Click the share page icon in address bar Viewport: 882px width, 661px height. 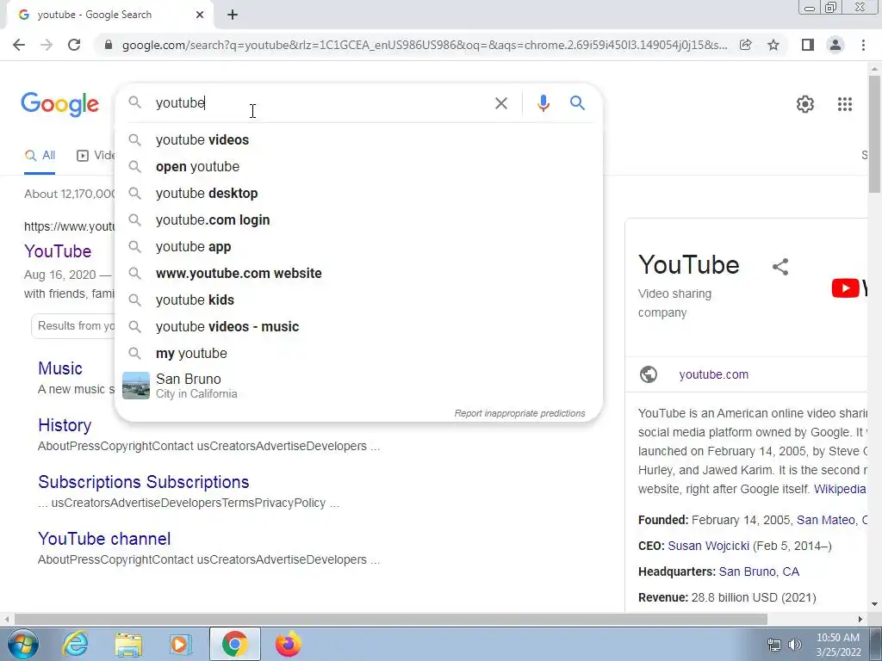[x=745, y=45]
